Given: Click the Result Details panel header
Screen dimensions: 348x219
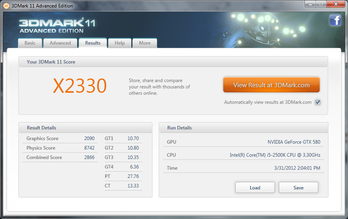Looking at the screenshot, I should point(85,128).
